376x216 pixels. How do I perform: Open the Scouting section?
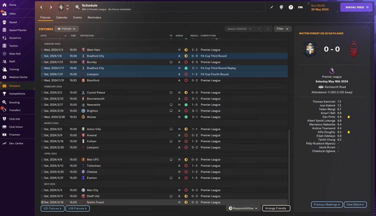pos(14,102)
